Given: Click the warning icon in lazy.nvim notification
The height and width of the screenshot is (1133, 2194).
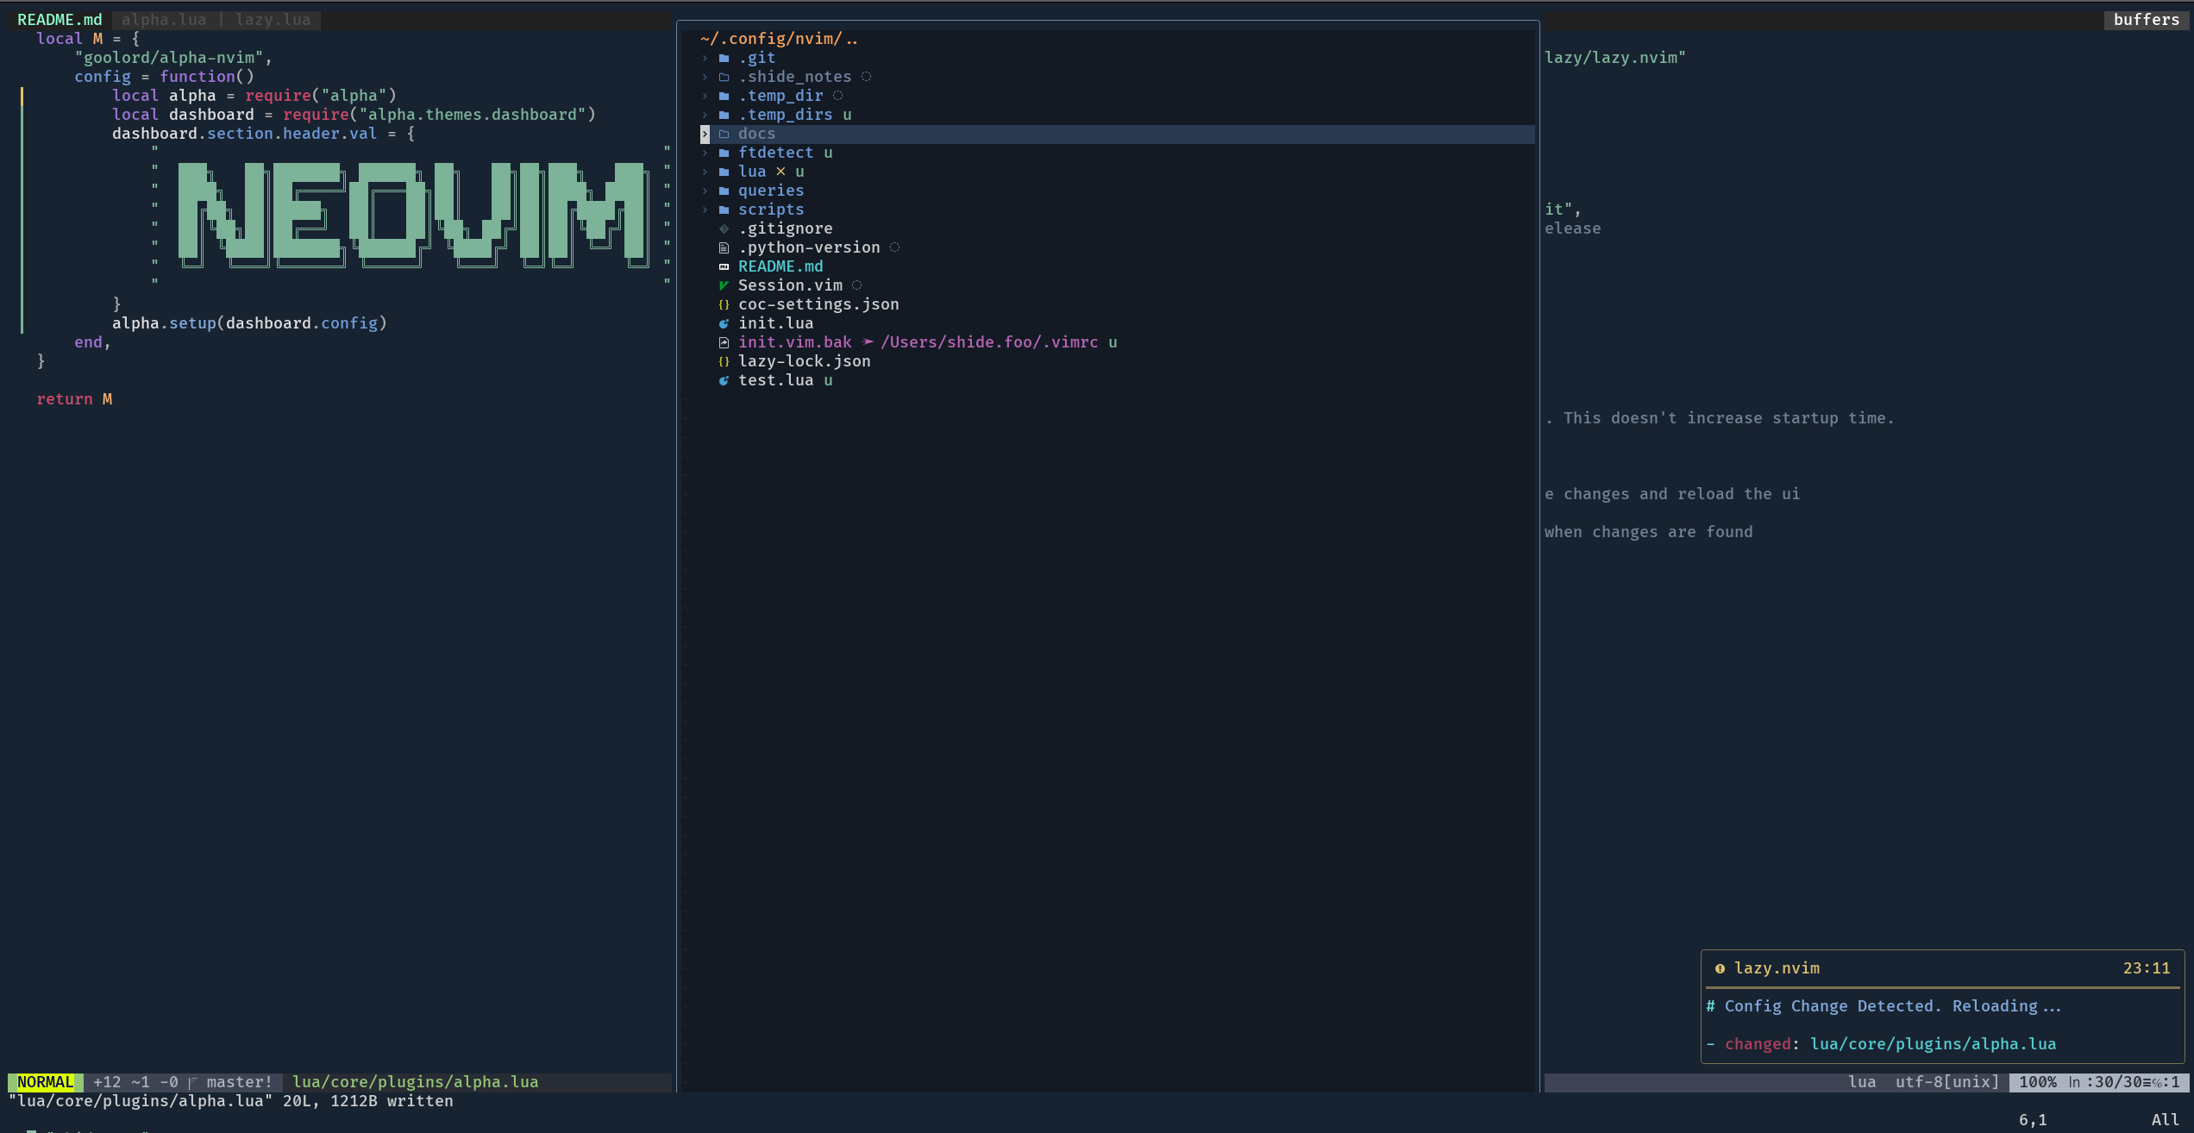Looking at the screenshot, I should click(x=1720, y=968).
